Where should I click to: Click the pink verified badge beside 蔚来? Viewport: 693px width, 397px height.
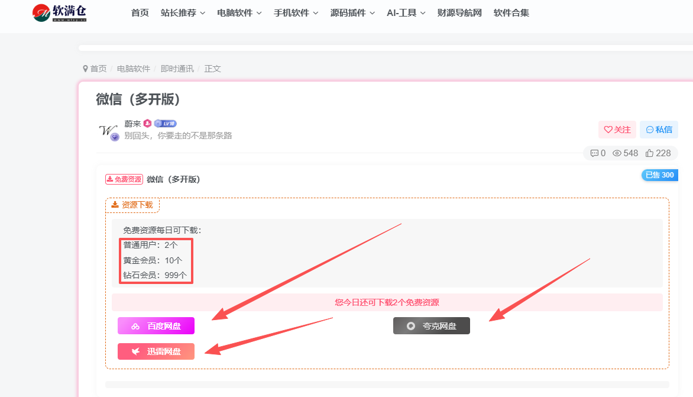point(147,124)
